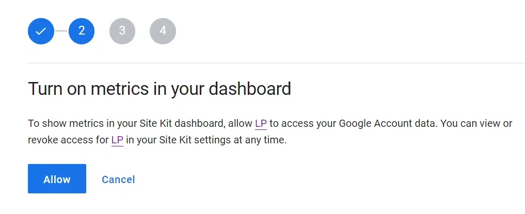Open the LP link after "revoke access for"
The height and width of the screenshot is (214, 525).
[x=117, y=140]
